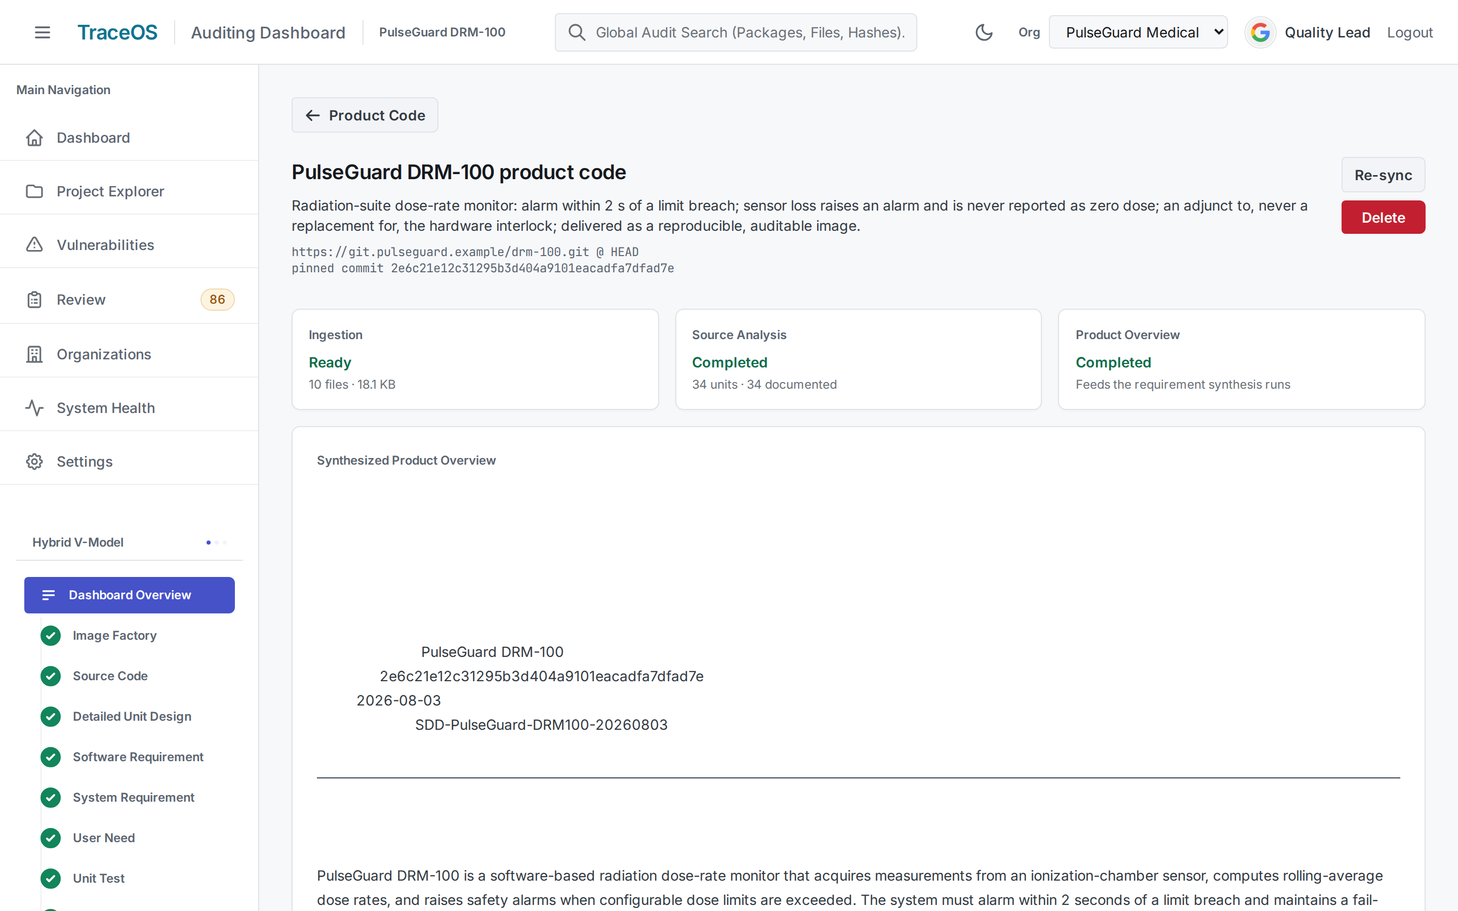Open Unit Test stage
Viewport: 1458px width, 911px height.
(99, 879)
